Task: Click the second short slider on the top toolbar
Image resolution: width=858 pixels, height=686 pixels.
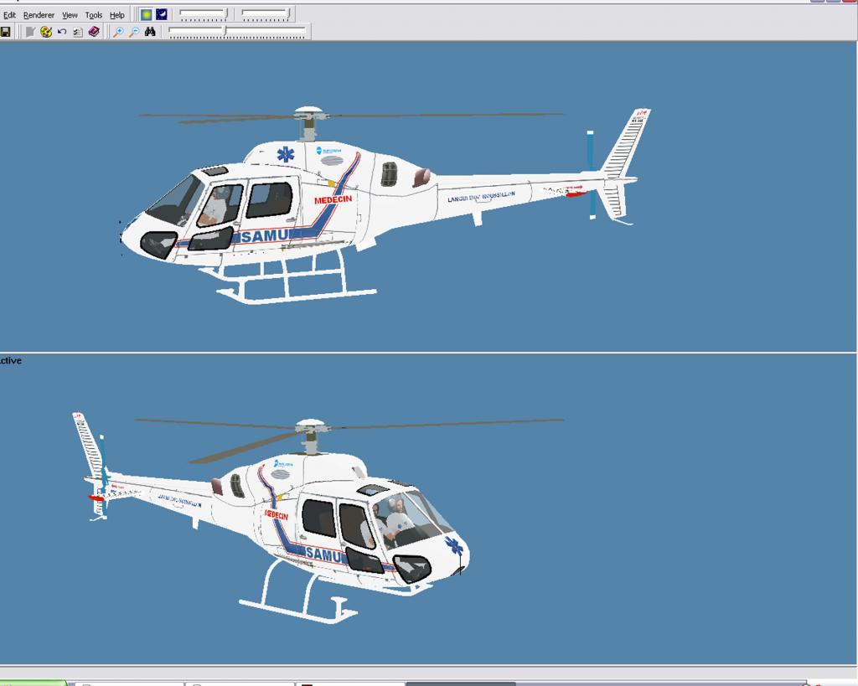Action: point(266,14)
